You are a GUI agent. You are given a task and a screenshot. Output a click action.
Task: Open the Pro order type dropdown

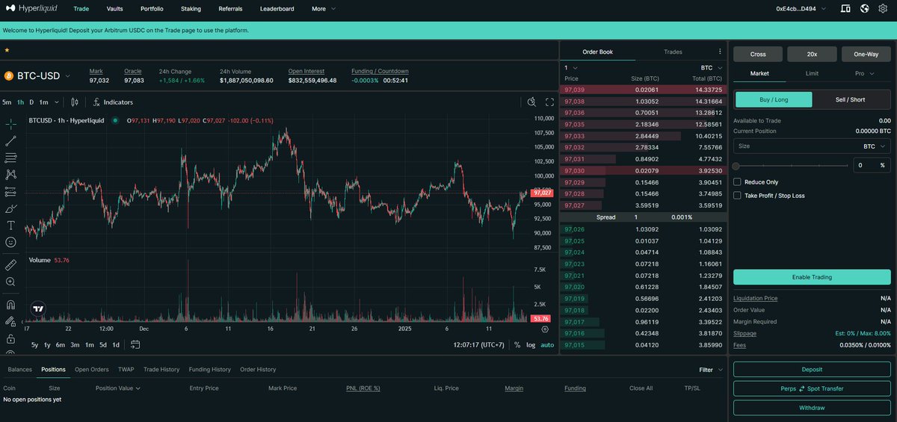[865, 73]
